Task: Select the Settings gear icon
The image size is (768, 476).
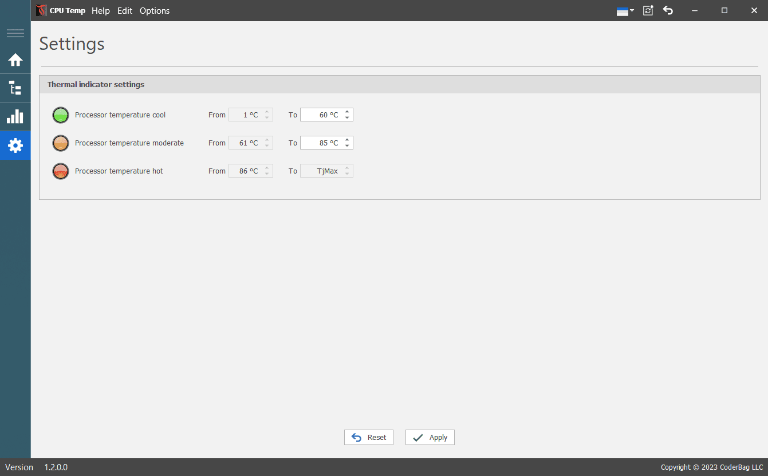Action: tap(15, 145)
